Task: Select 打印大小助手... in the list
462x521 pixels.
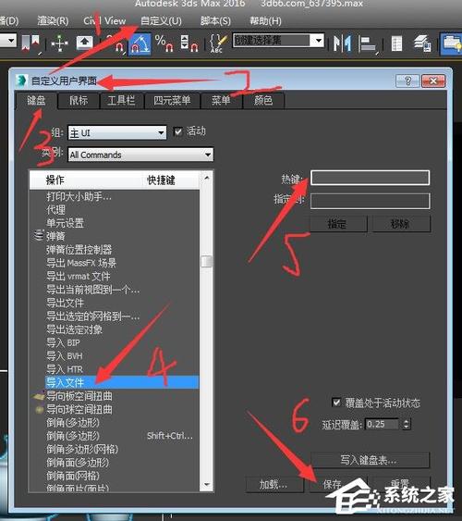Action: [x=79, y=196]
